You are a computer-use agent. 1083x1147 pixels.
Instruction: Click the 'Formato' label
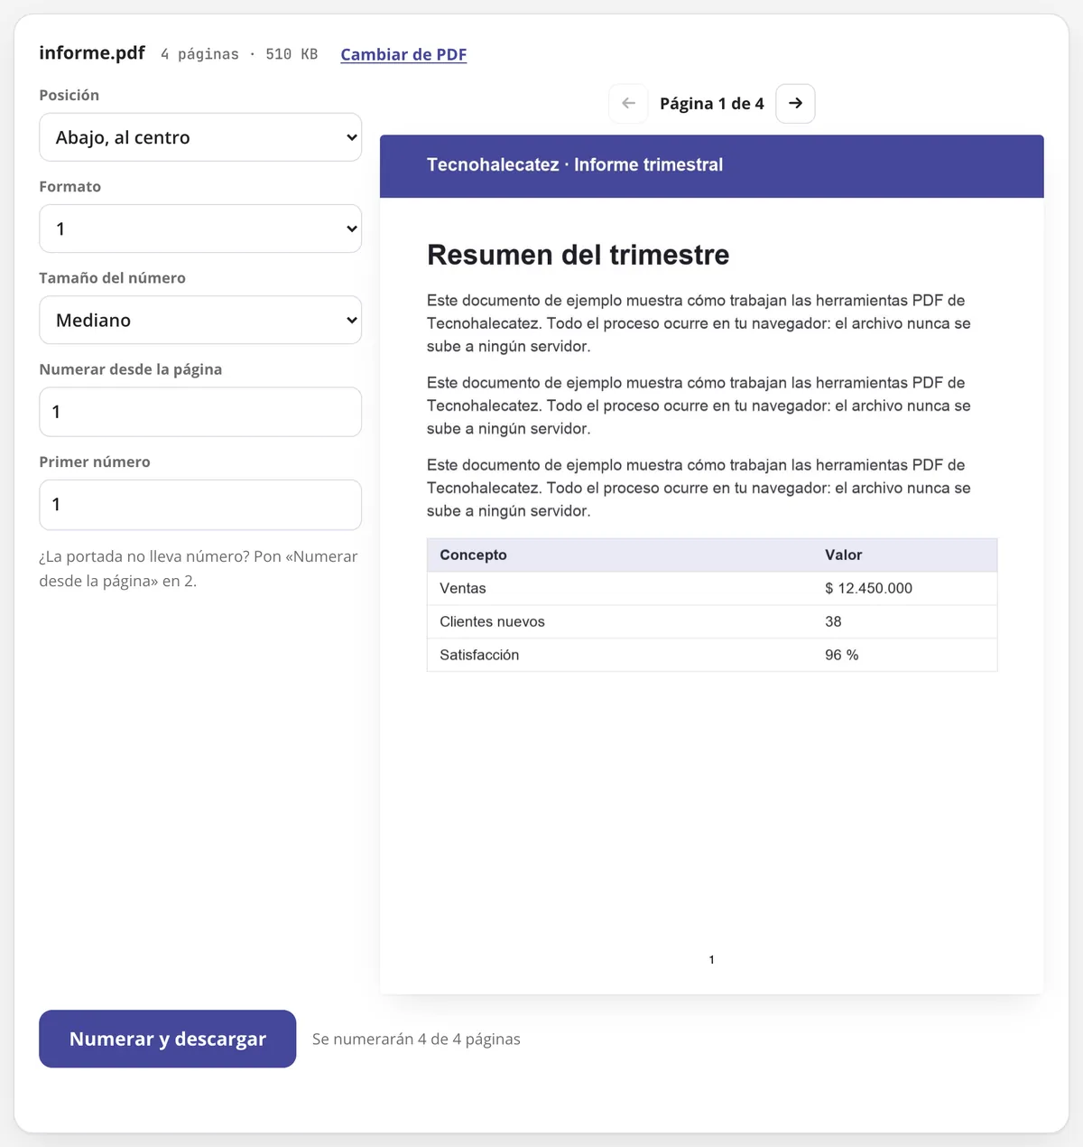click(69, 186)
